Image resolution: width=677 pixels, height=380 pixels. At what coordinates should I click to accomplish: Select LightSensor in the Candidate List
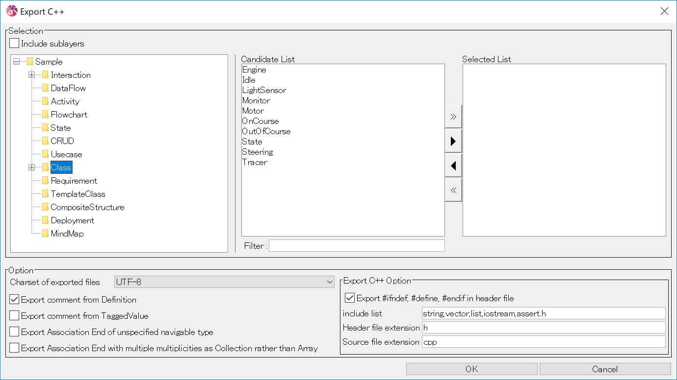pos(264,90)
